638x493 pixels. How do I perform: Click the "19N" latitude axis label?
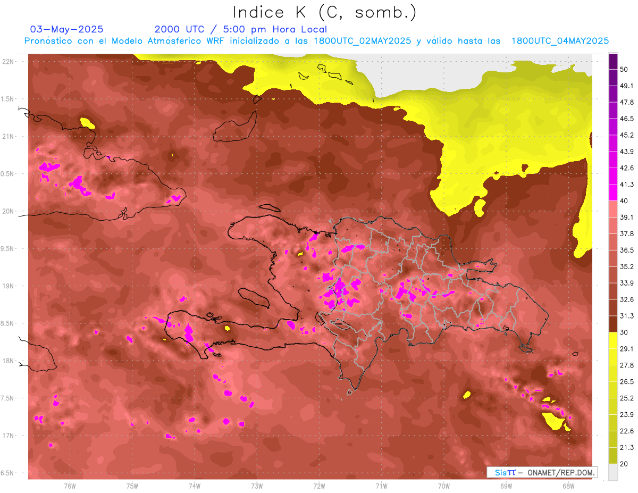pyautogui.click(x=8, y=286)
